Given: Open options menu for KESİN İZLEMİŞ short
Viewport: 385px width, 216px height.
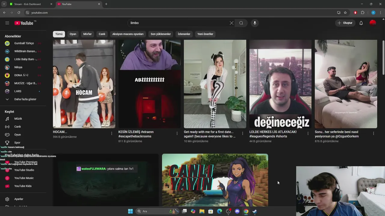Looking at the screenshot, I should (x=177, y=133).
